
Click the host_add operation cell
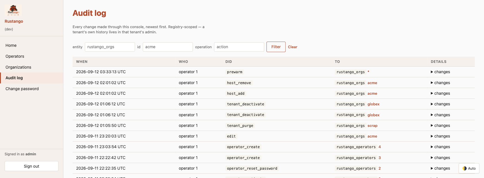[236, 93]
